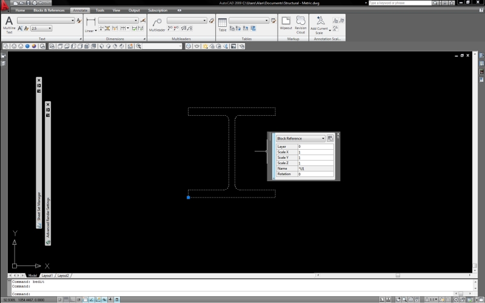
Task: Click the Realistic visual style blue sphere
Action: tap(27, 46)
